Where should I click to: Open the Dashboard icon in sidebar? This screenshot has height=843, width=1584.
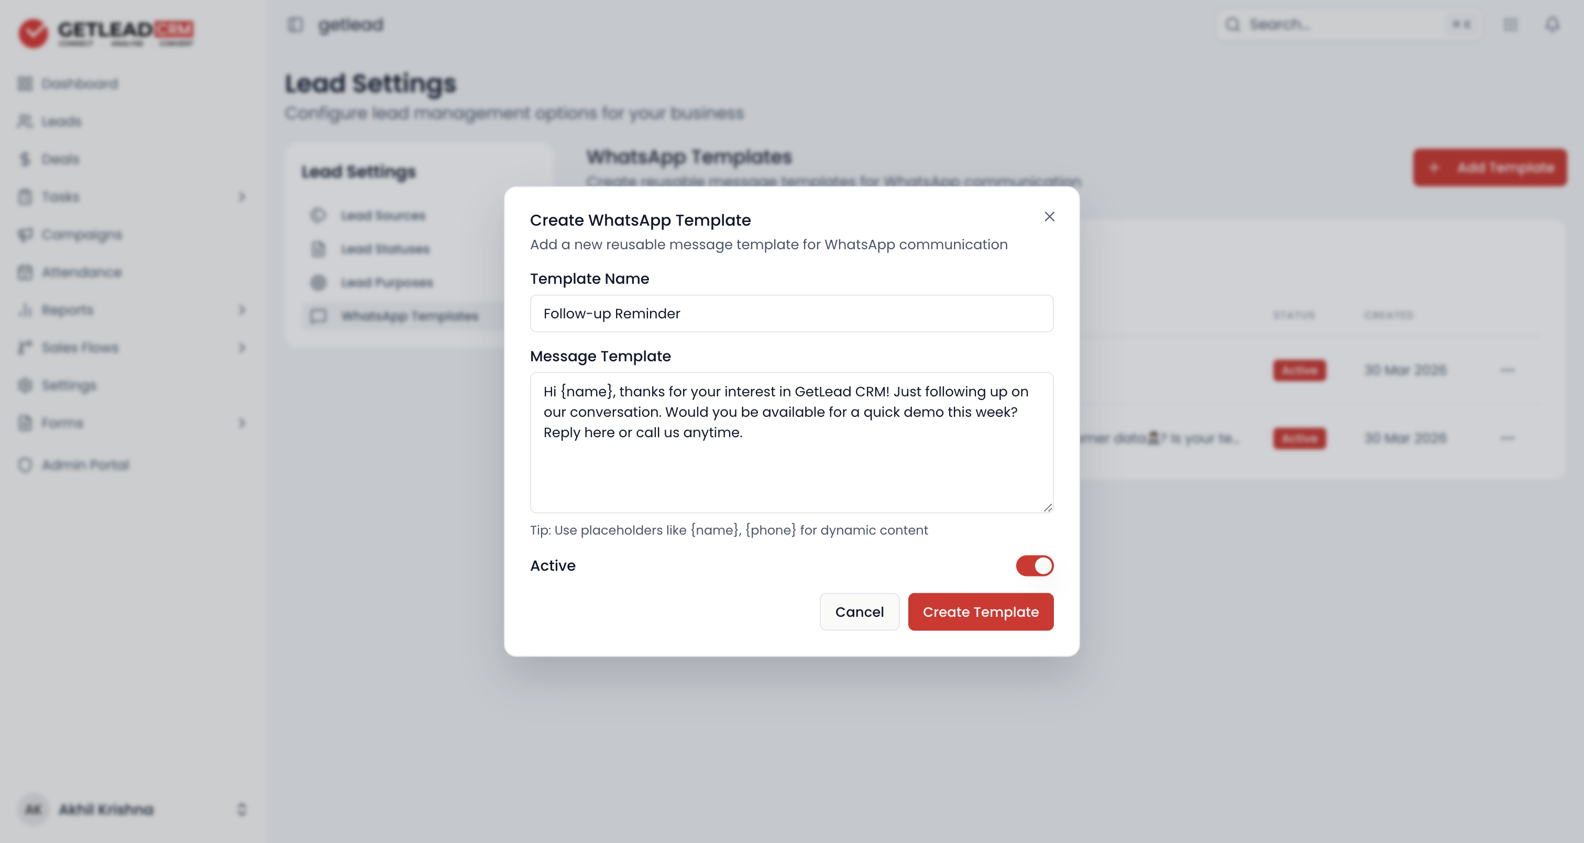click(x=25, y=84)
